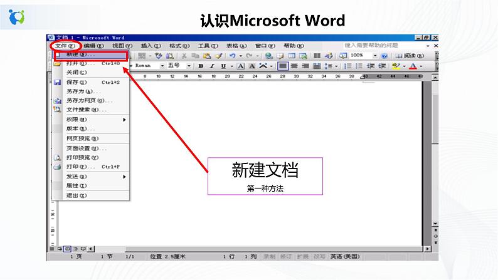Click the Bullets list icon

(x=359, y=66)
